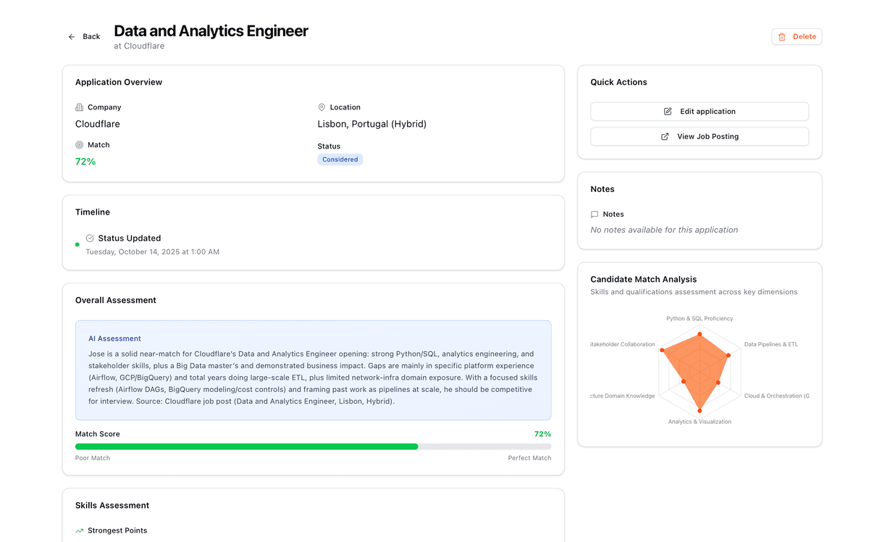Click the Python & SQL Proficiency chart label
The width and height of the screenshot is (869, 542).
pyautogui.click(x=699, y=318)
